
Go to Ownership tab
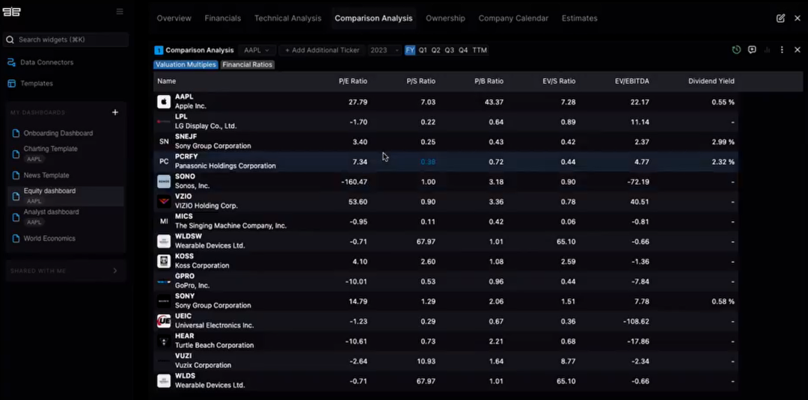click(445, 18)
